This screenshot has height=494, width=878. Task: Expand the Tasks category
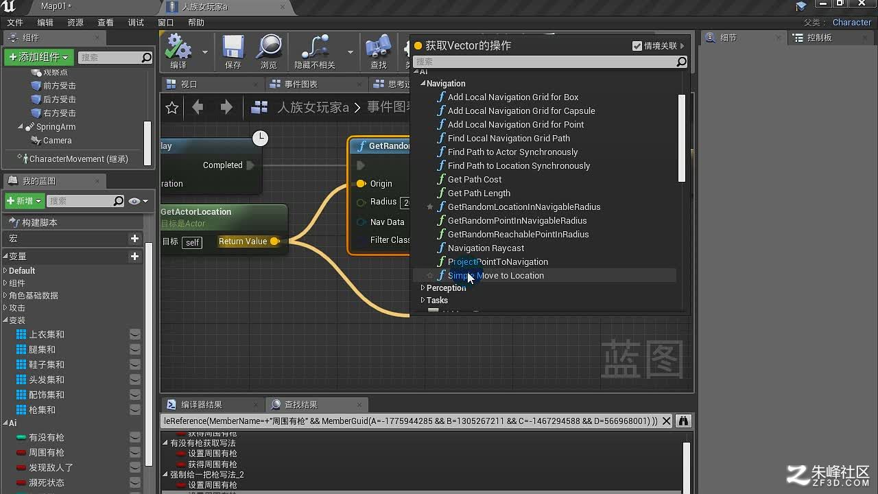click(423, 301)
